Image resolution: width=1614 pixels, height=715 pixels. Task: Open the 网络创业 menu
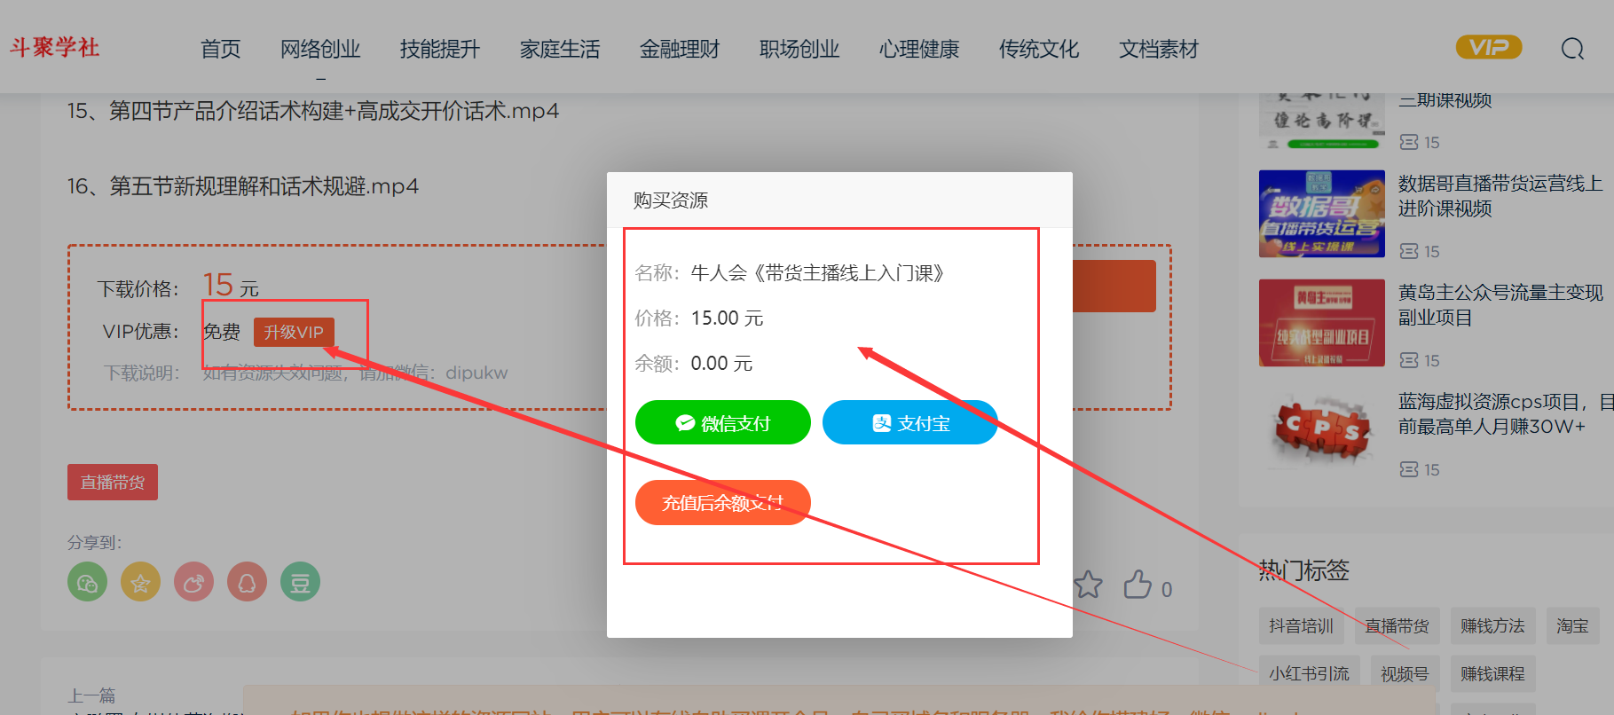[x=320, y=50]
